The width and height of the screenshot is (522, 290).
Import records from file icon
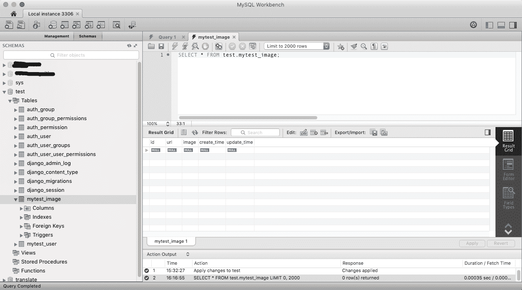(x=384, y=132)
